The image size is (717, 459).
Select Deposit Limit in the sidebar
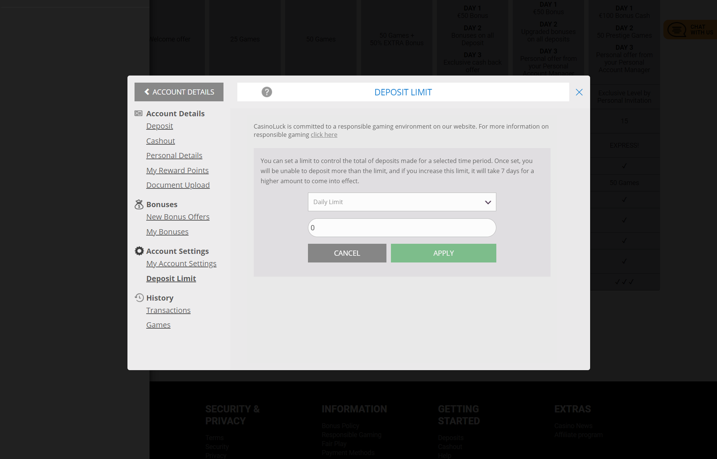click(x=171, y=278)
